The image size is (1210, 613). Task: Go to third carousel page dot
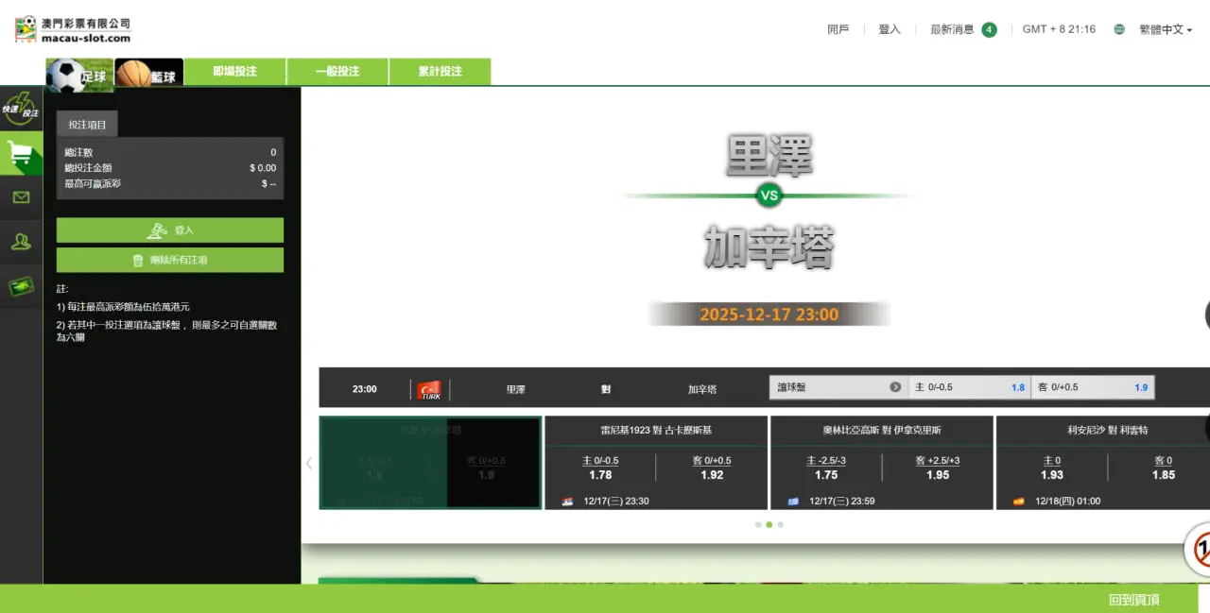coord(780,524)
